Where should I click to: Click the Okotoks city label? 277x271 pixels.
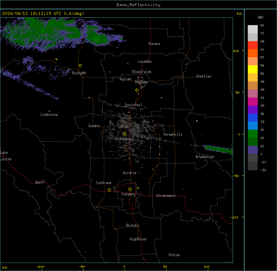coord(132,225)
